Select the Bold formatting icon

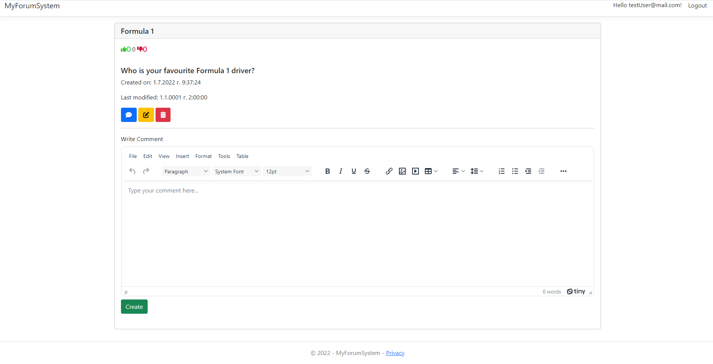tap(327, 171)
